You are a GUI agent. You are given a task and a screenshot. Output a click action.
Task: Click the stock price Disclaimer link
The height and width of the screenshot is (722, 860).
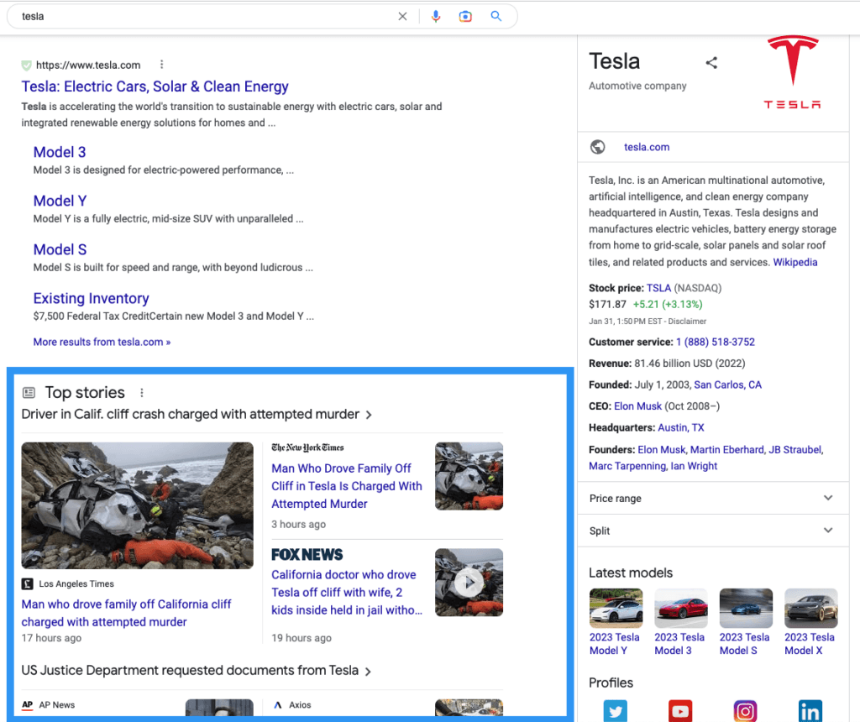coord(687,322)
